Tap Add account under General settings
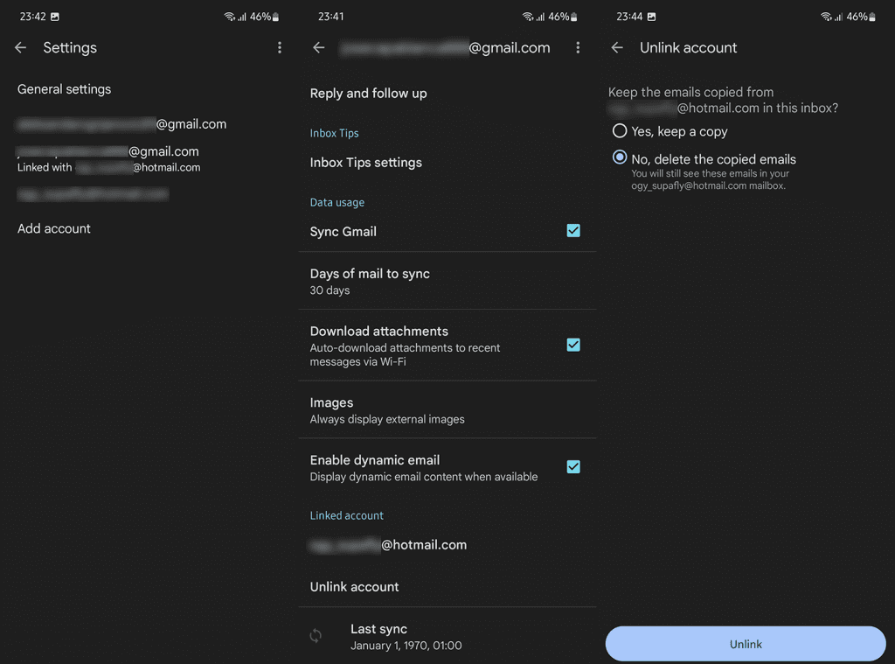Screen dimensions: 895x664 pos(53,228)
